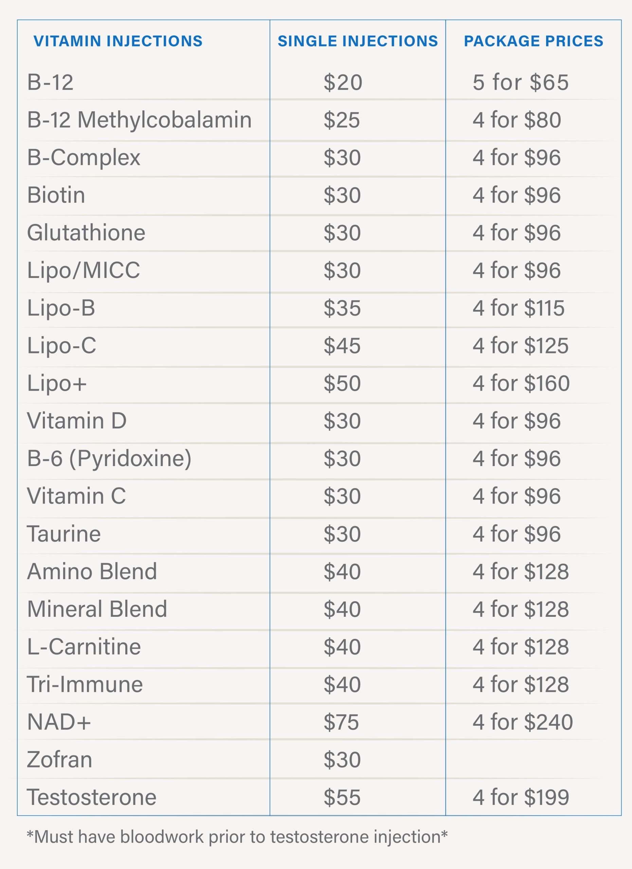Click the $75 NAD+ single injection price
Screen dimensions: 632x869
(341, 722)
